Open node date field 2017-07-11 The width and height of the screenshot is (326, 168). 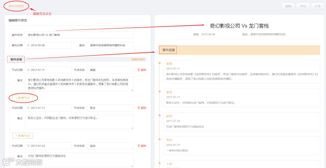[48, 70]
